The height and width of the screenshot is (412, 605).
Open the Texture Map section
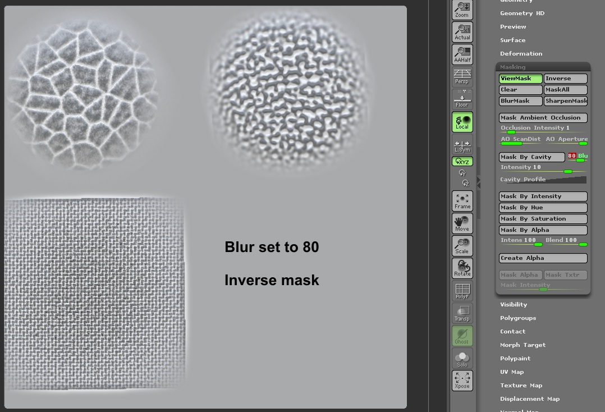pos(521,385)
